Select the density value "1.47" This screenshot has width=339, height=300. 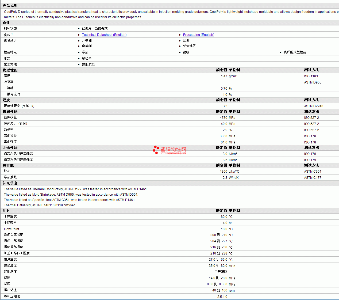[224, 76]
